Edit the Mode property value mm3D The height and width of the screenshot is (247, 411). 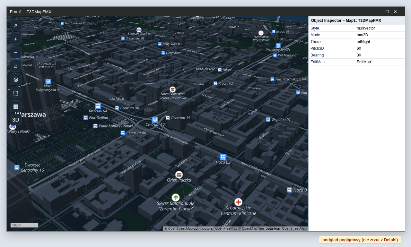(x=380, y=35)
